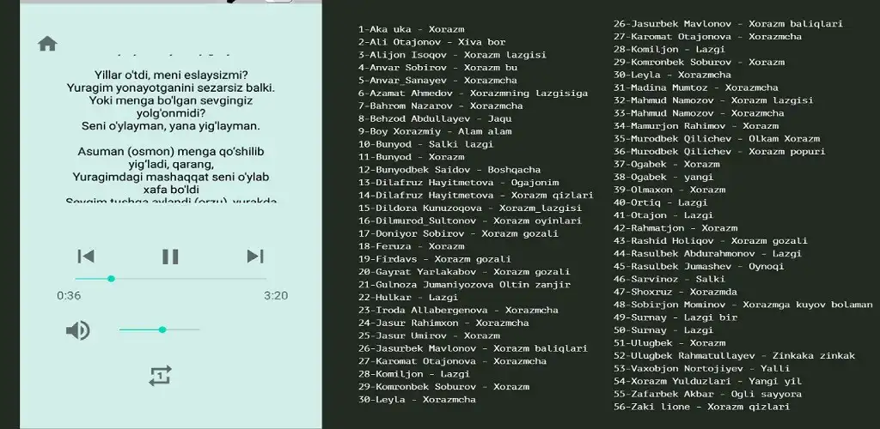
Task: Choose Vaxobjon Nortojiyev - Yalli
Action: coord(700,368)
